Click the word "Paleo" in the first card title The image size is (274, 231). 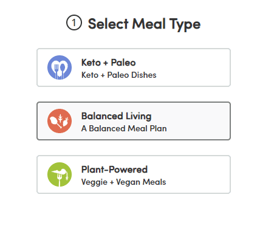[123, 63]
